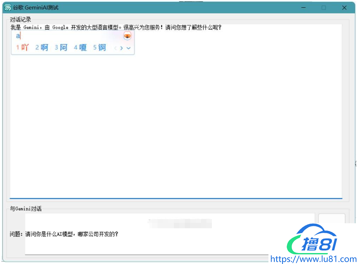This screenshot has height=264, width=359.
Task: Click the 问题 label beside the input
Action: click(x=16, y=234)
